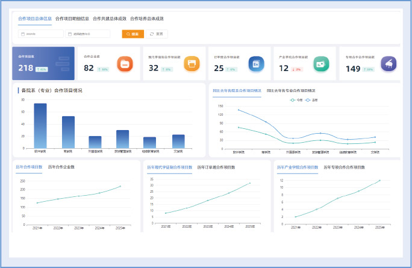
Task: Click calendar icon in second date field
Action: (70, 34)
